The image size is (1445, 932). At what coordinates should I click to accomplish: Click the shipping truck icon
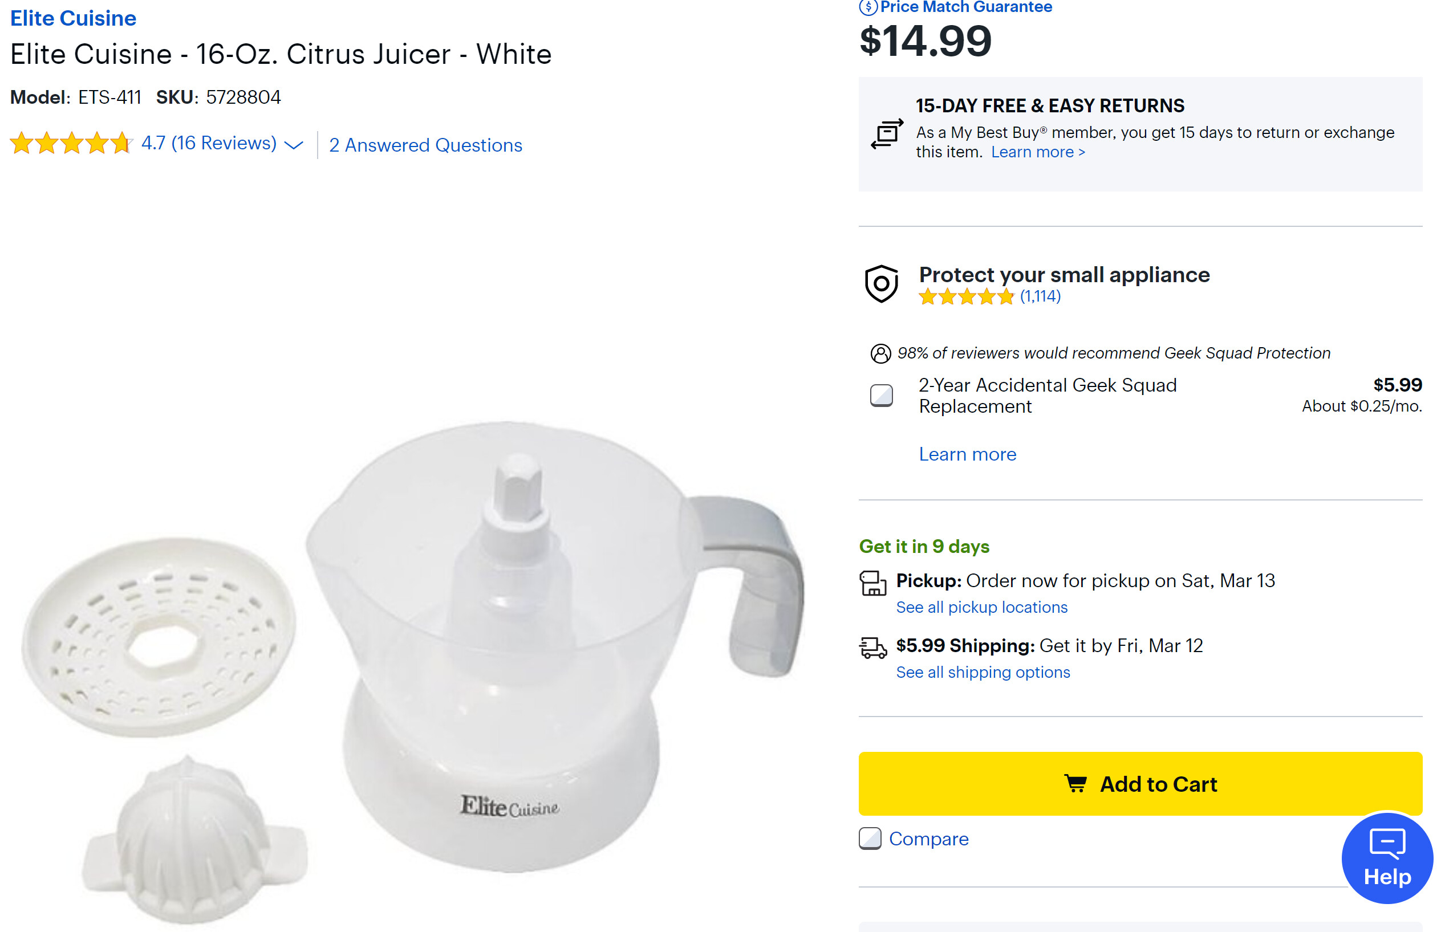tap(872, 647)
